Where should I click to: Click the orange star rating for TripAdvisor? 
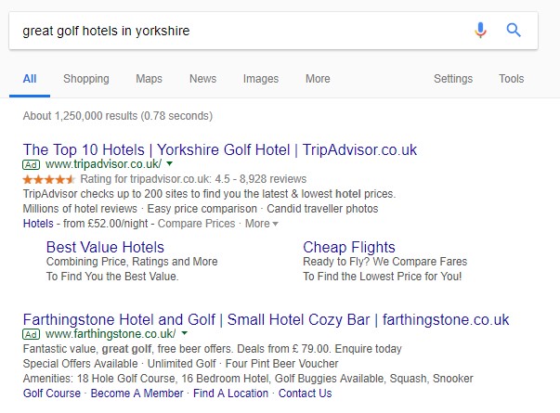tap(48, 179)
